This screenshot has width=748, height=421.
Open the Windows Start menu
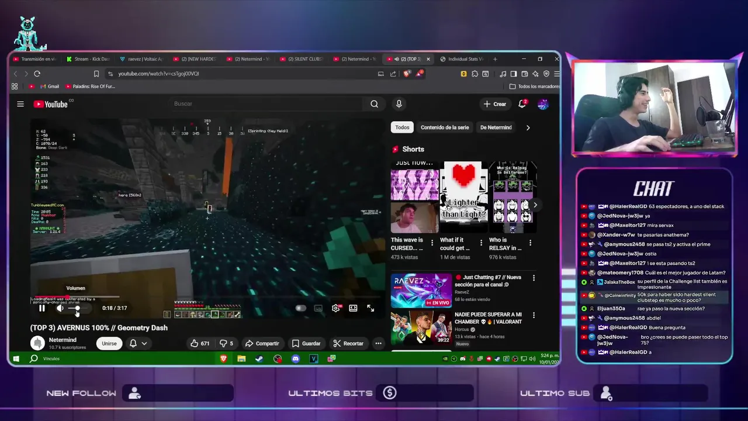[x=16, y=358]
